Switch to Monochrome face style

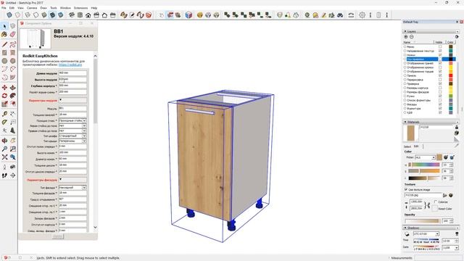click(x=61, y=14)
